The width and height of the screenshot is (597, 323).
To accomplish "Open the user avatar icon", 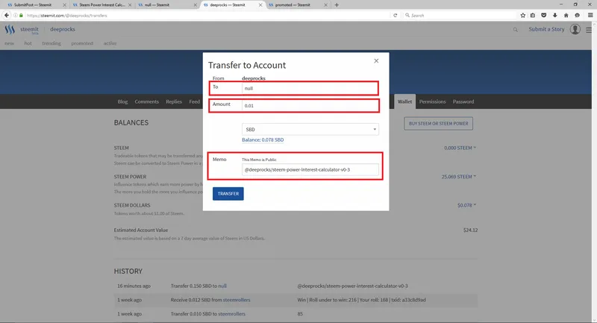I will (575, 29).
